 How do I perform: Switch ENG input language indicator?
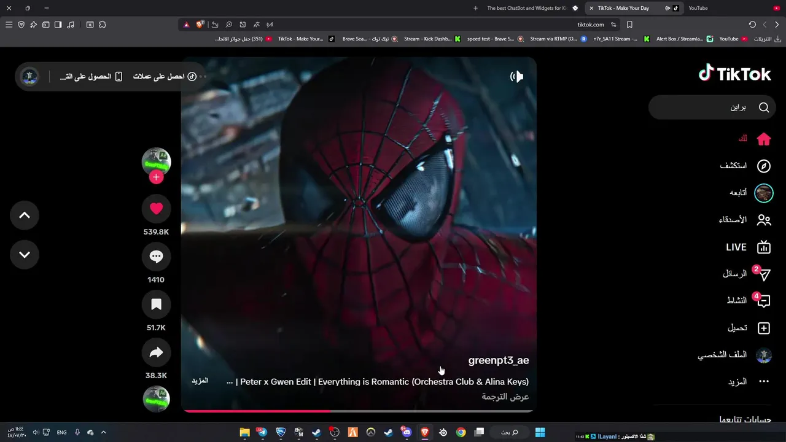pyautogui.click(x=61, y=432)
